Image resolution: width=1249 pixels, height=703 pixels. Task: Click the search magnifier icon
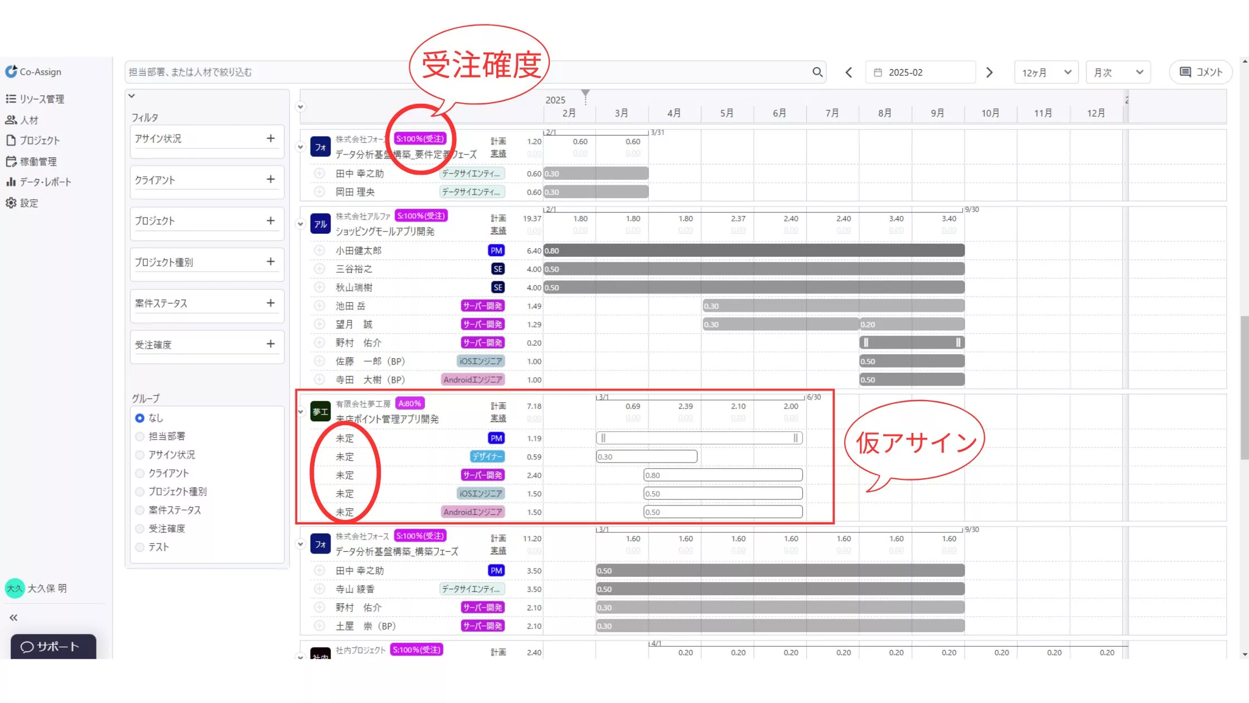817,72
